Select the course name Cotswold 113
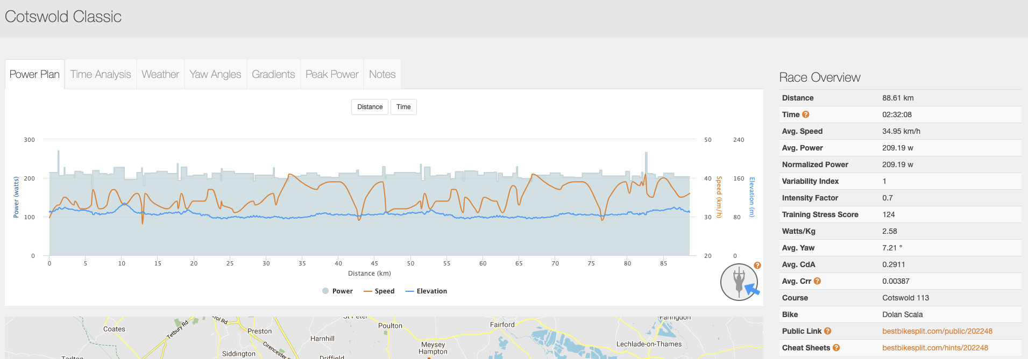1028x359 pixels. point(905,298)
